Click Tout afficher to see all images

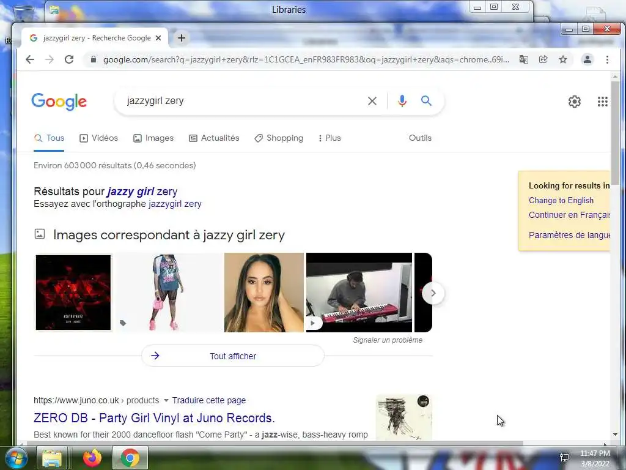[233, 356]
